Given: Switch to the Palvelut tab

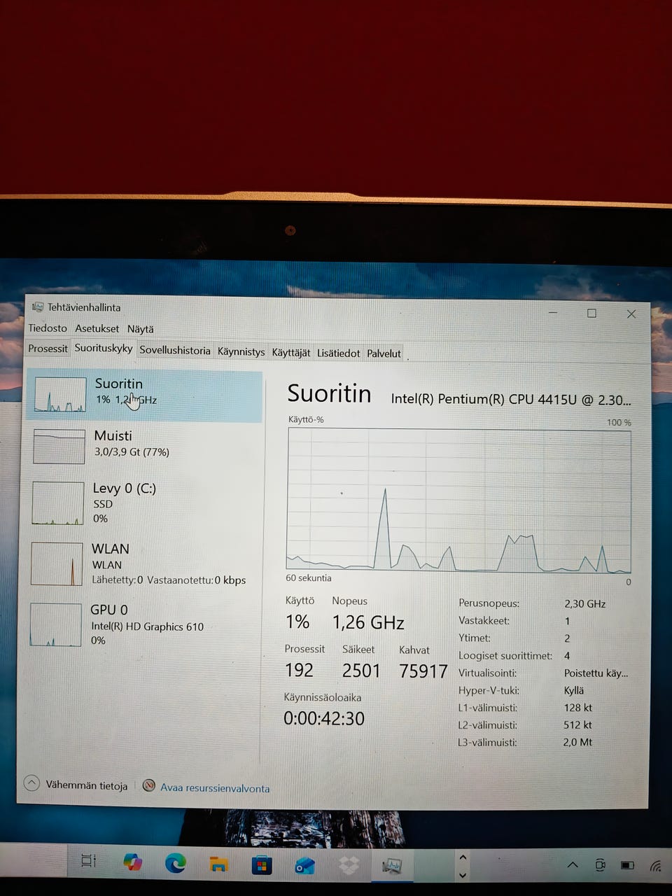Looking at the screenshot, I should (384, 353).
